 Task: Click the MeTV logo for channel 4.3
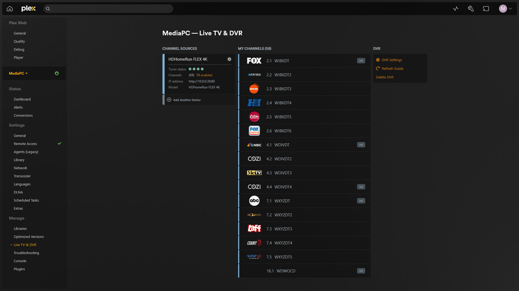click(254, 173)
